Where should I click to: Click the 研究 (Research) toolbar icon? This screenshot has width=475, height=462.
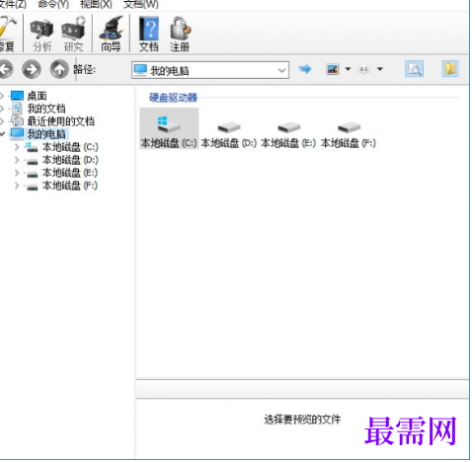click(73, 35)
